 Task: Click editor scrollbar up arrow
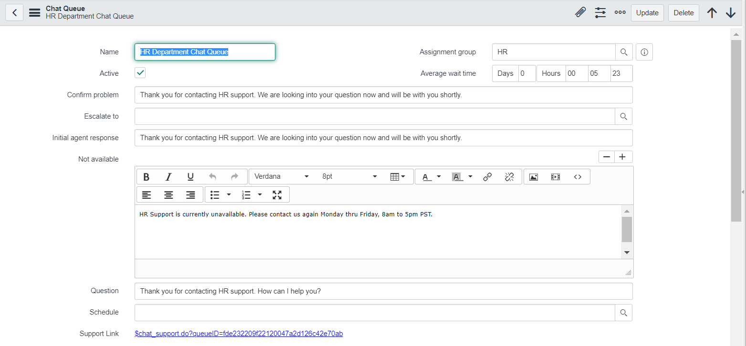(x=627, y=211)
